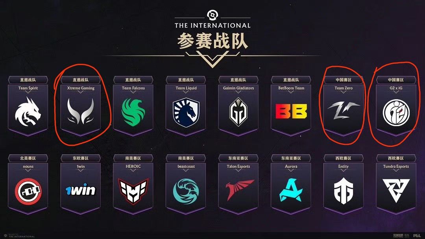425x239 pixels.
Task: Click the Team Spirit dragon logo
Action: click(28, 112)
